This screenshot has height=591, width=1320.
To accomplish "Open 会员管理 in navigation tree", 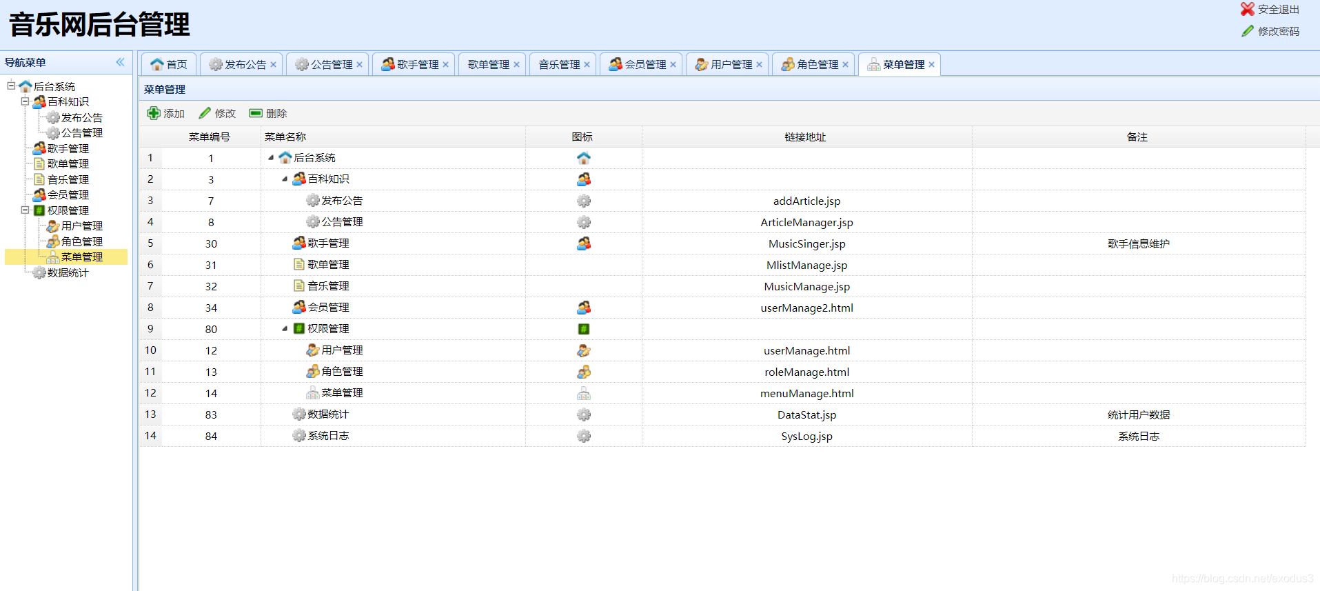I will point(68,194).
